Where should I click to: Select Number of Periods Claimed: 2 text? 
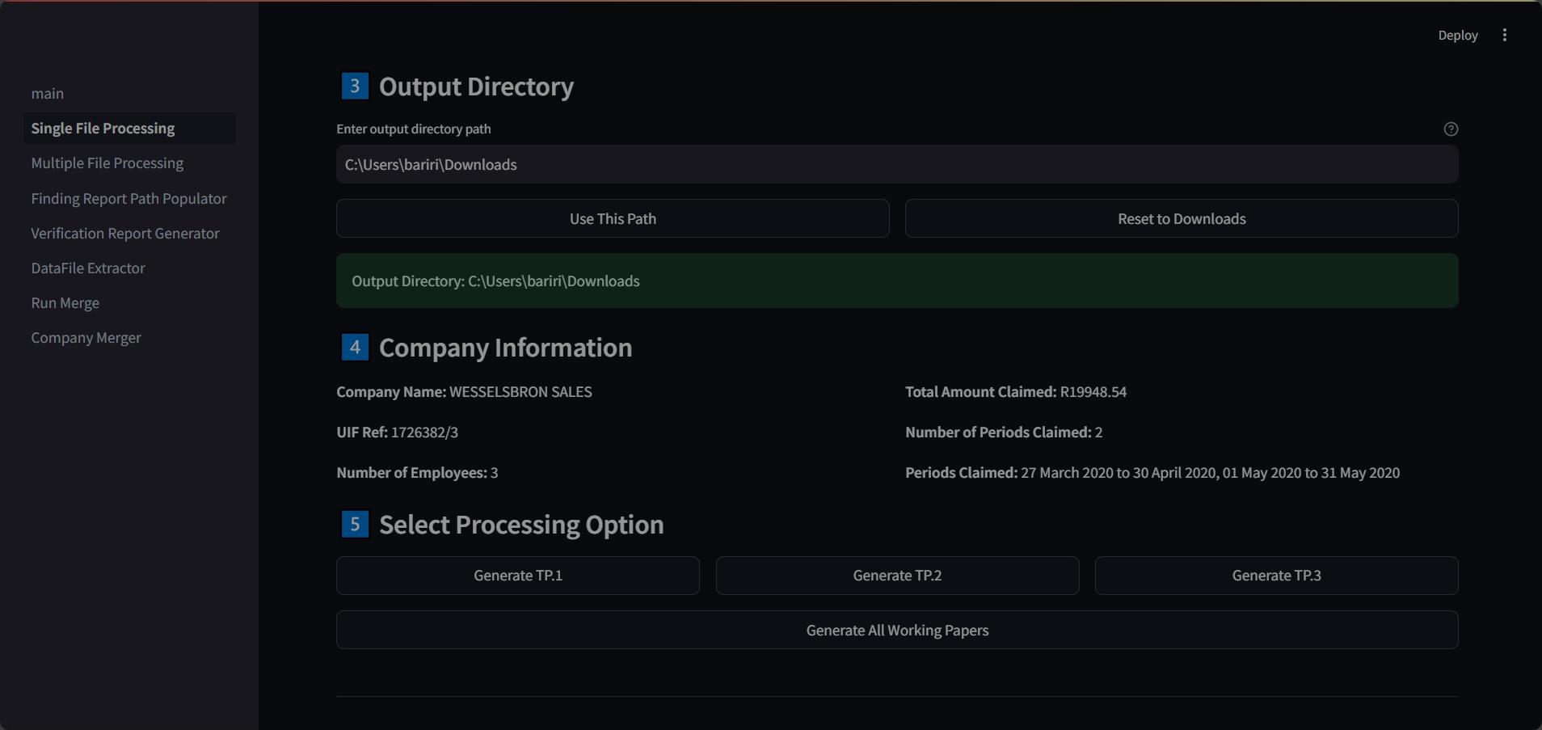(1004, 433)
